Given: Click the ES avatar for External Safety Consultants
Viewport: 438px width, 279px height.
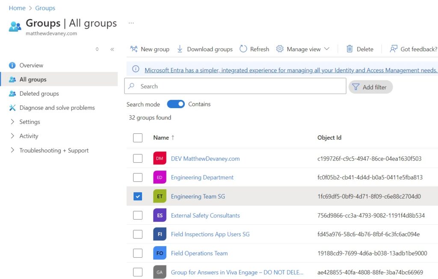Looking at the screenshot, I should click(x=160, y=215).
